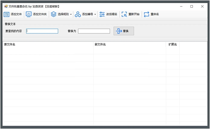Click the 添加文件 (add file) toolbar icon
210x129 pixels.
coord(6,14)
